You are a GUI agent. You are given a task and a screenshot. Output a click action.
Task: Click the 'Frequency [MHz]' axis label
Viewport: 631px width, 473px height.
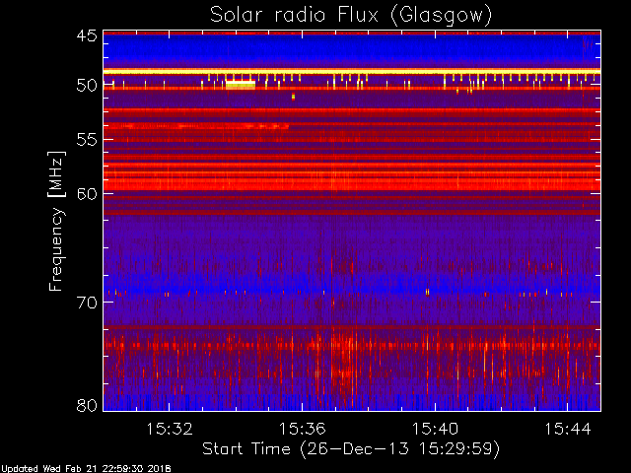56,221
